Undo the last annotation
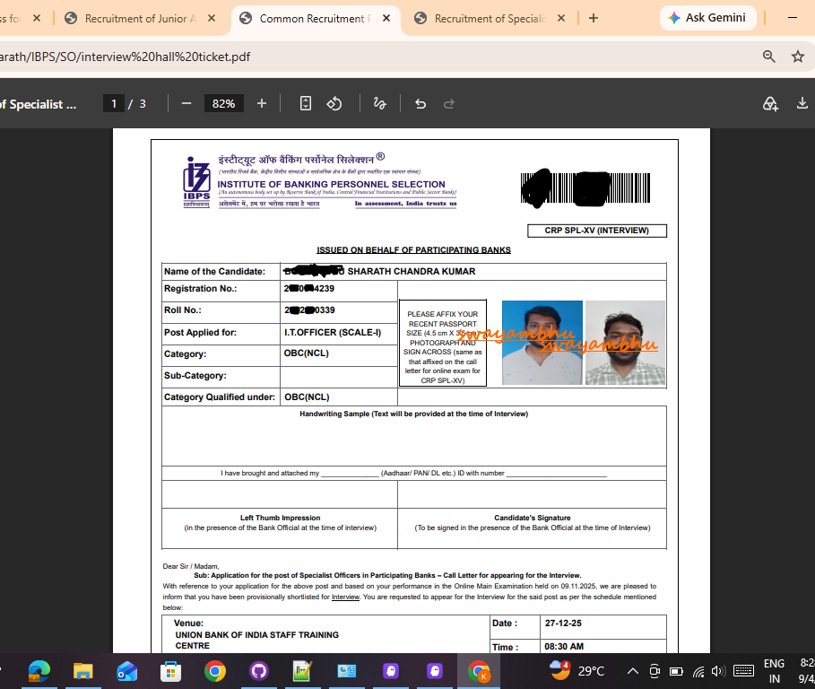Image resolution: width=815 pixels, height=689 pixels. click(x=421, y=104)
